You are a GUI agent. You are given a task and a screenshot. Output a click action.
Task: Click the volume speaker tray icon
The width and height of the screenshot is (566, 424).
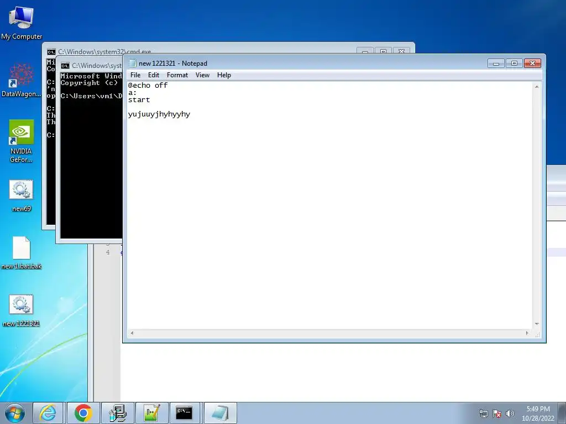pos(510,414)
